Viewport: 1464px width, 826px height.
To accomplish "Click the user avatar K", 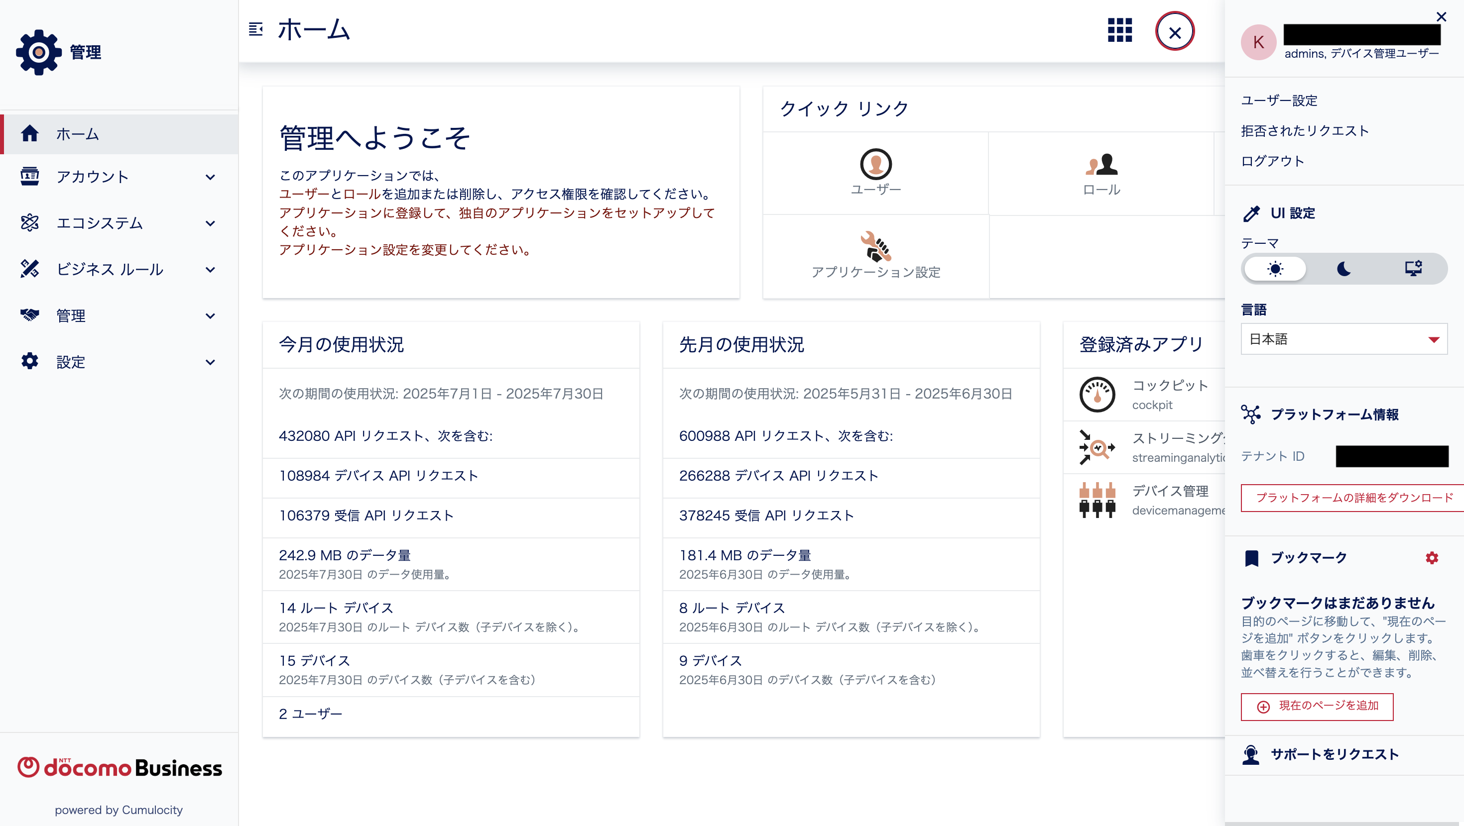I will coord(1258,42).
